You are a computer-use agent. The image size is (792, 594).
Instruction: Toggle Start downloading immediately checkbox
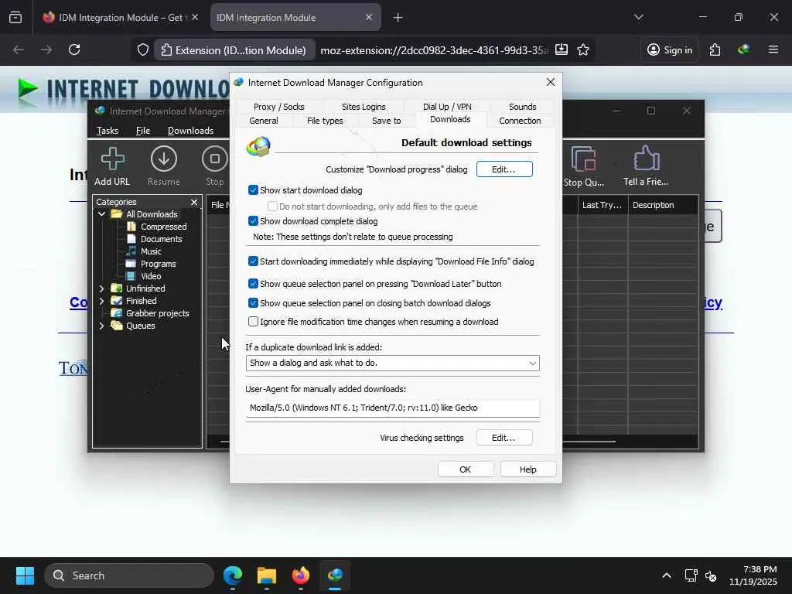(253, 261)
